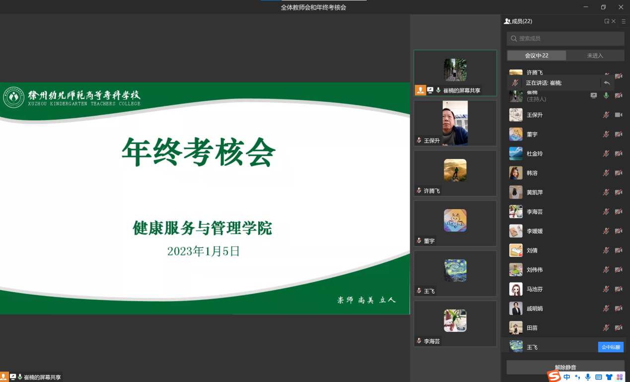This screenshot has height=382, width=630.
Task: Click 王保升's camera icon in member list
Action: tap(619, 115)
